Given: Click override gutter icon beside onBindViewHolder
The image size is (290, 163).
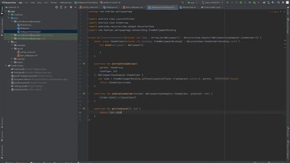Looking at the screenshot, I should [x=84, y=94].
